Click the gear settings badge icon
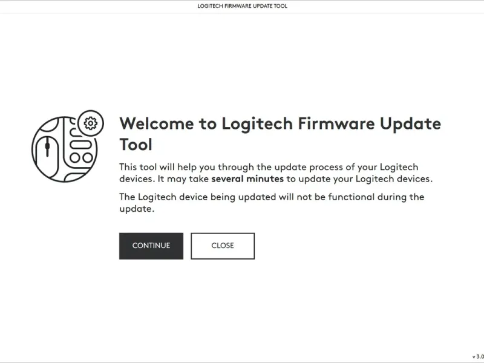484x363 pixels. point(90,123)
